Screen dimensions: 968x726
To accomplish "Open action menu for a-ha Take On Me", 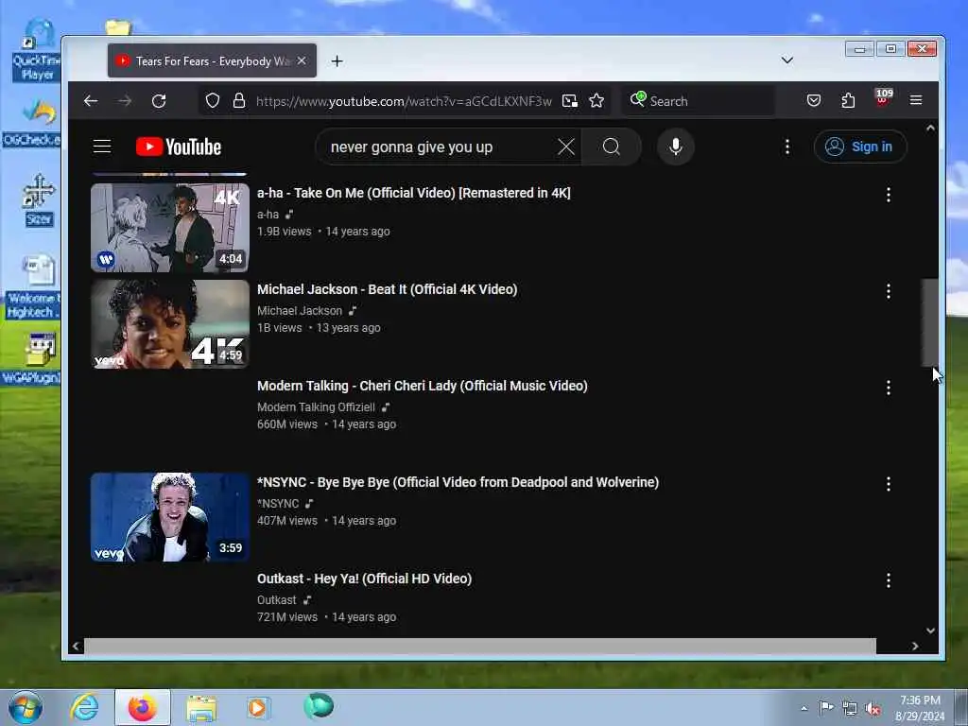I will 888,195.
